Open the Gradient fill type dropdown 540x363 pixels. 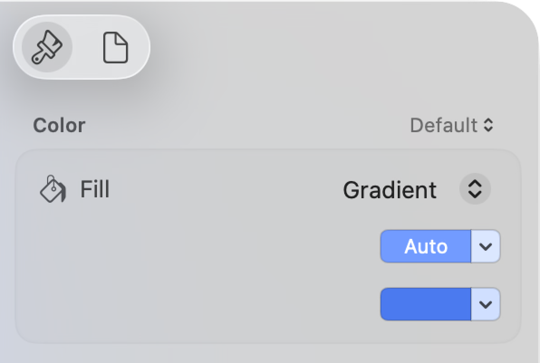(x=475, y=189)
